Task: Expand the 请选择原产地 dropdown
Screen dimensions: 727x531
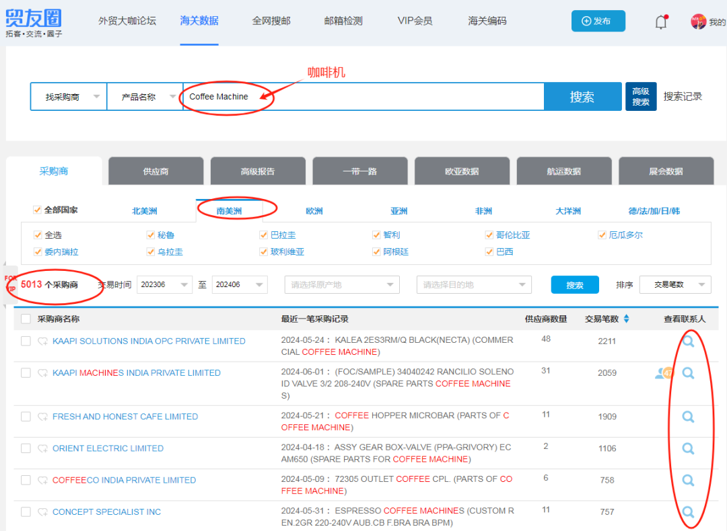Action: pos(342,285)
